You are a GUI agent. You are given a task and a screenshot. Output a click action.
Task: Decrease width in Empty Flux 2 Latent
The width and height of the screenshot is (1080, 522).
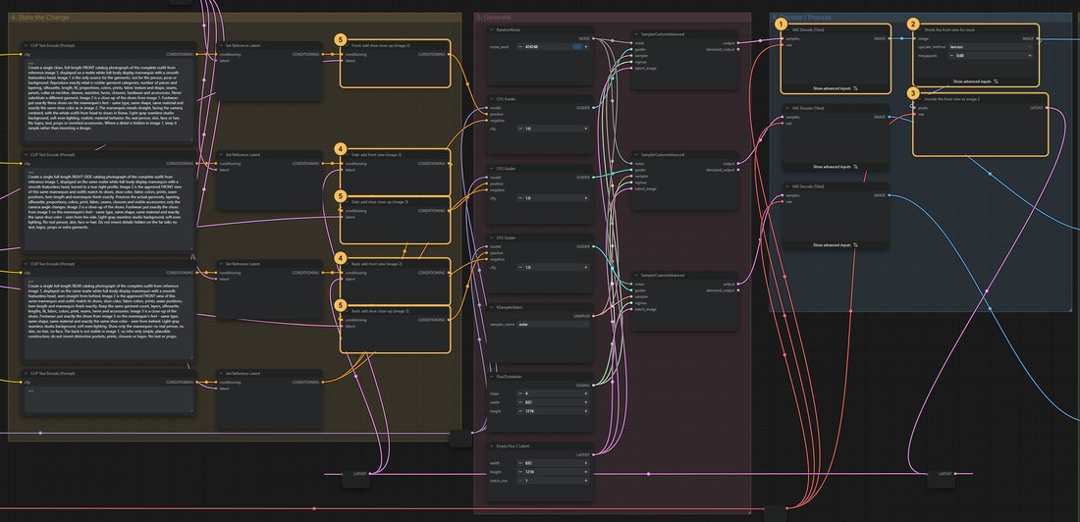[520, 463]
